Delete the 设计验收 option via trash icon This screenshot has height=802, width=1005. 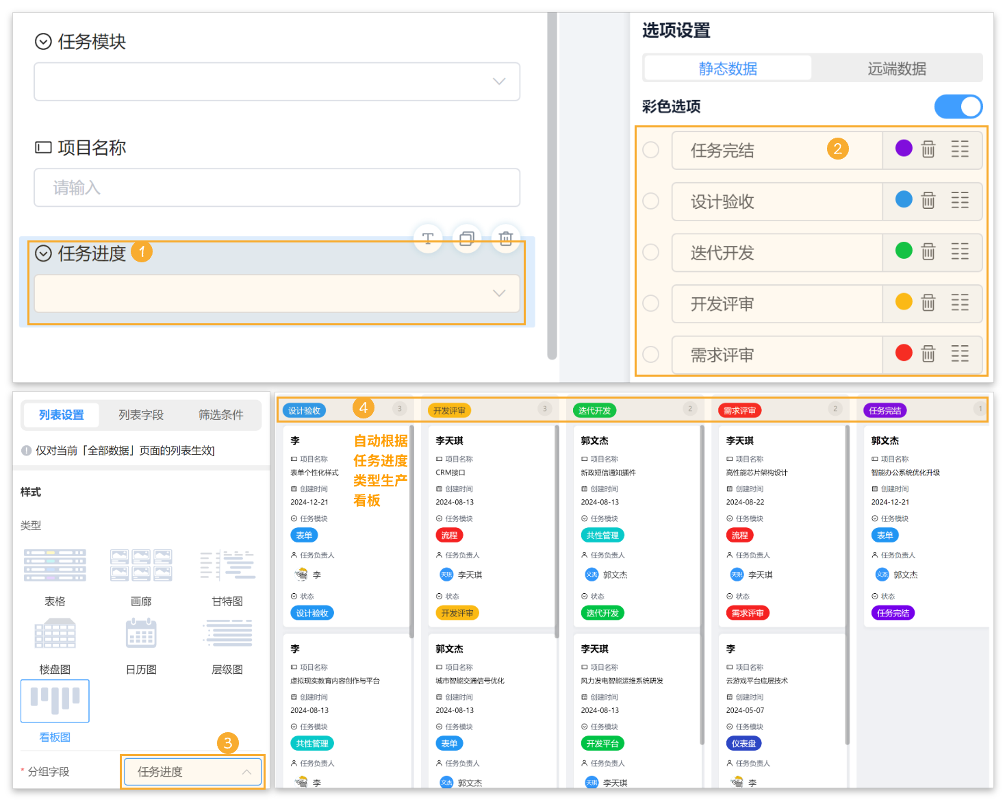tap(928, 201)
